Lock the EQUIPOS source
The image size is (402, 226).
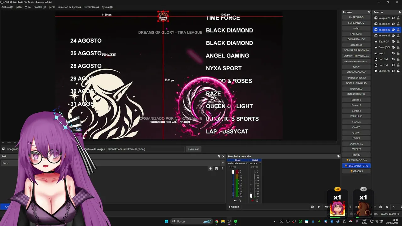coord(398,41)
